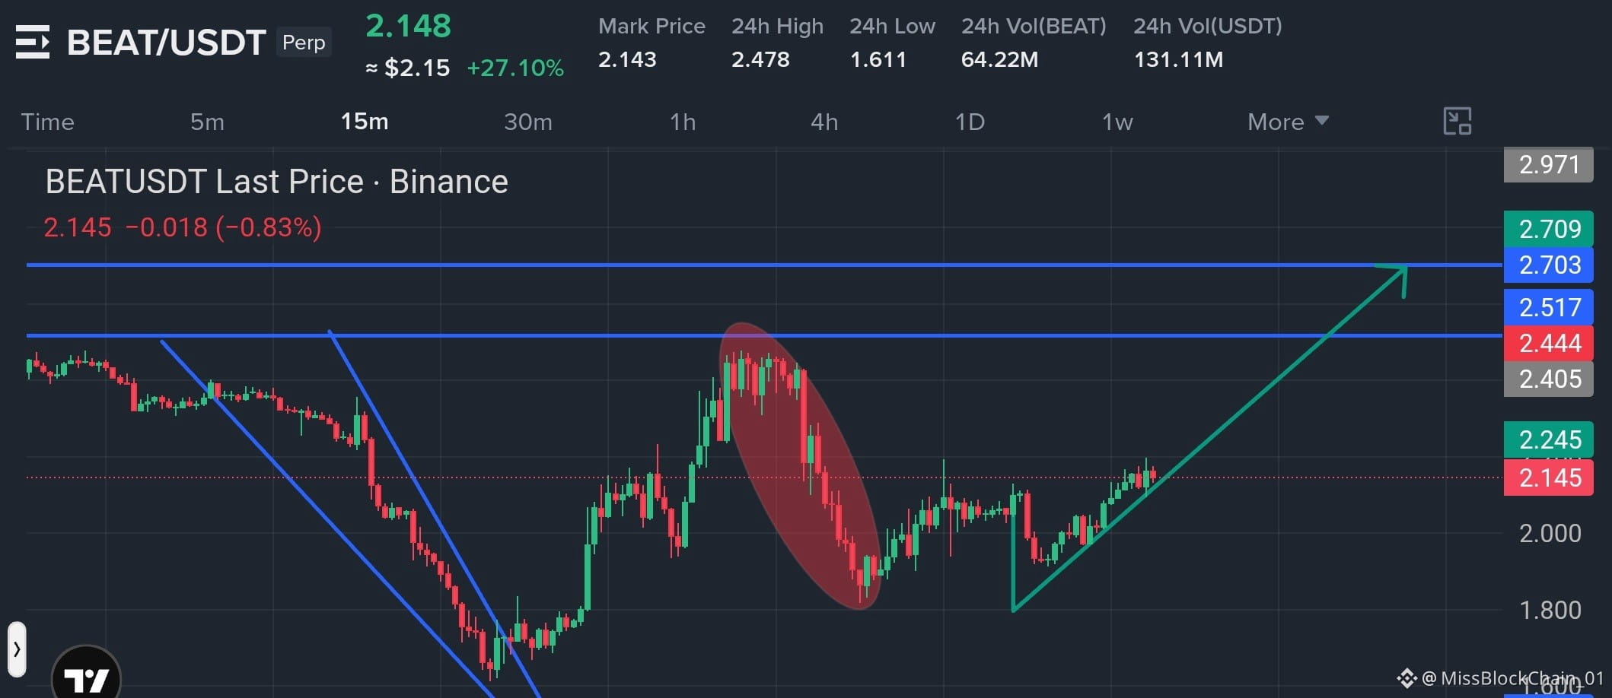Expand the left drawing tools panel arrow

pyautogui.click(x=17, y=649)
